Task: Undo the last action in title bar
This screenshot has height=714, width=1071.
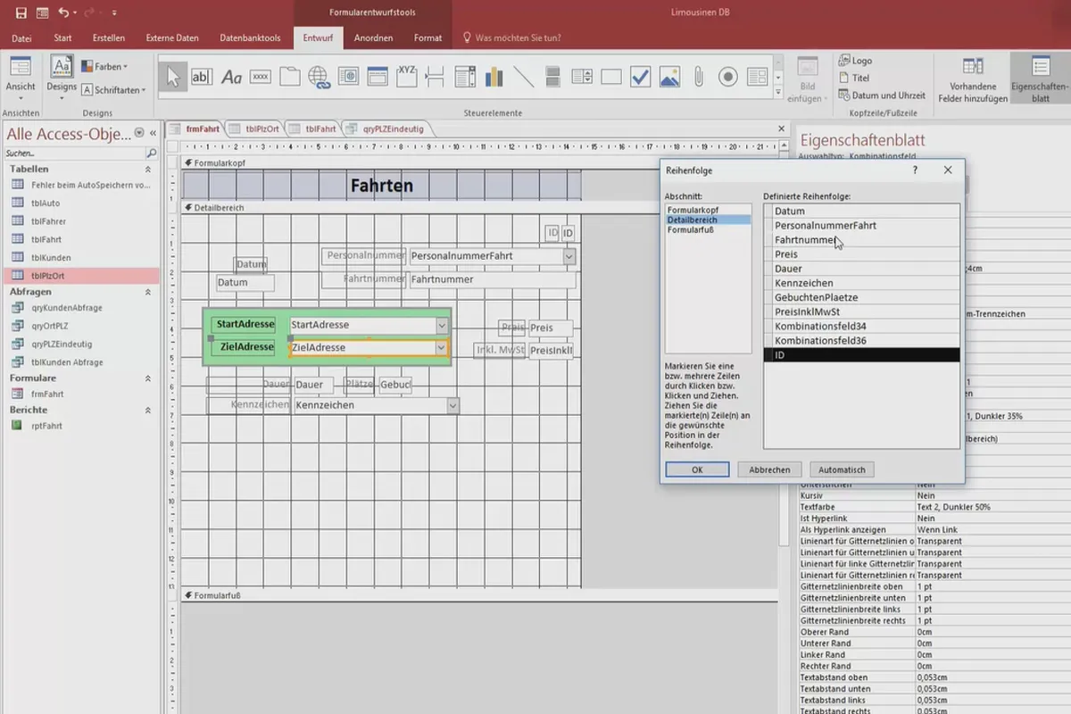Action: (x=63, y=12)
